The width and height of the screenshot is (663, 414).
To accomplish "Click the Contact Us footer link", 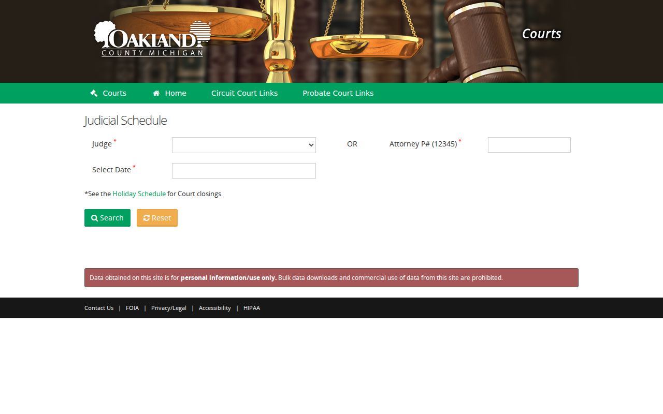I will click(99, 308).
